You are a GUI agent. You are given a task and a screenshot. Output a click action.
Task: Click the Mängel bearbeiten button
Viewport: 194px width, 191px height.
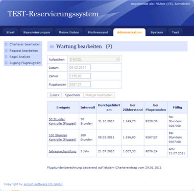point(99,95)
